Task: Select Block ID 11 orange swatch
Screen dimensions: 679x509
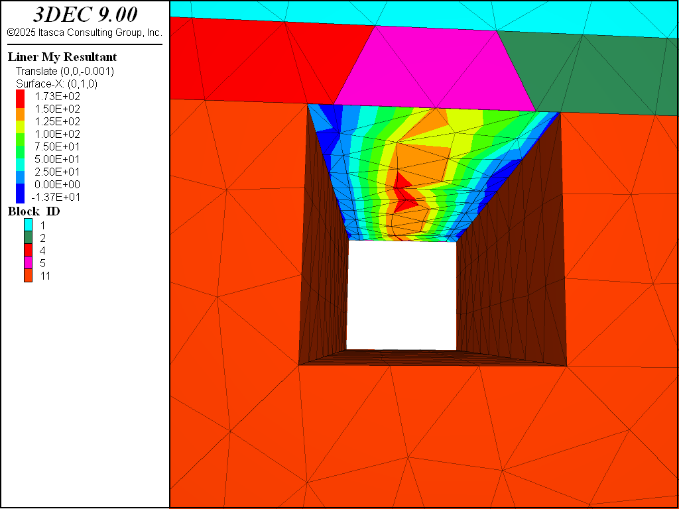Action: click(28, 275)
